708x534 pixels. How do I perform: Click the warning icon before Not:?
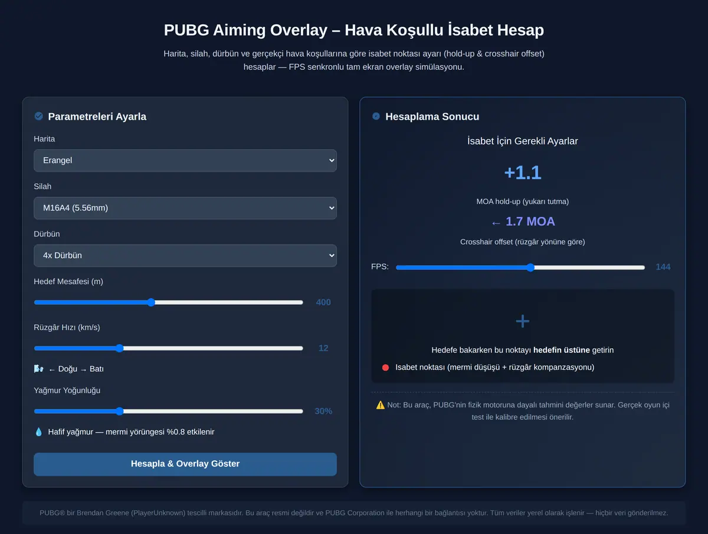[x=381, y=405]
